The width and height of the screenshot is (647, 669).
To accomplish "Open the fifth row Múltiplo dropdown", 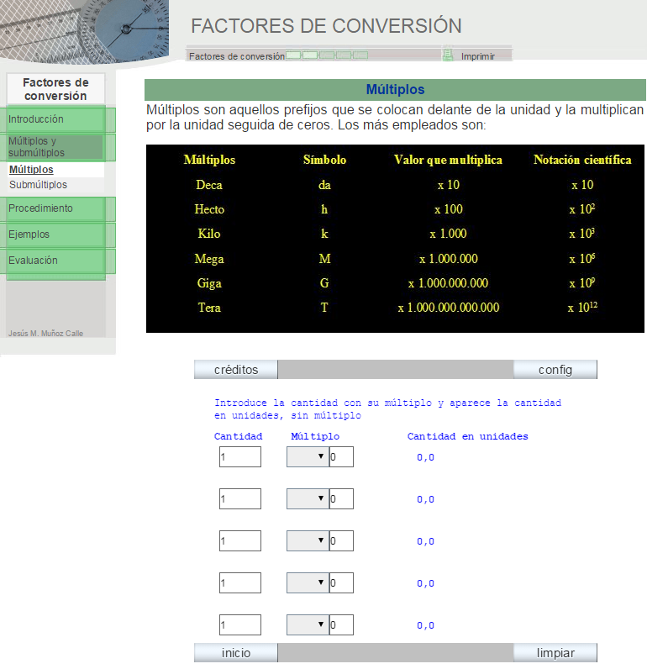I will click(x=307, y=625).
